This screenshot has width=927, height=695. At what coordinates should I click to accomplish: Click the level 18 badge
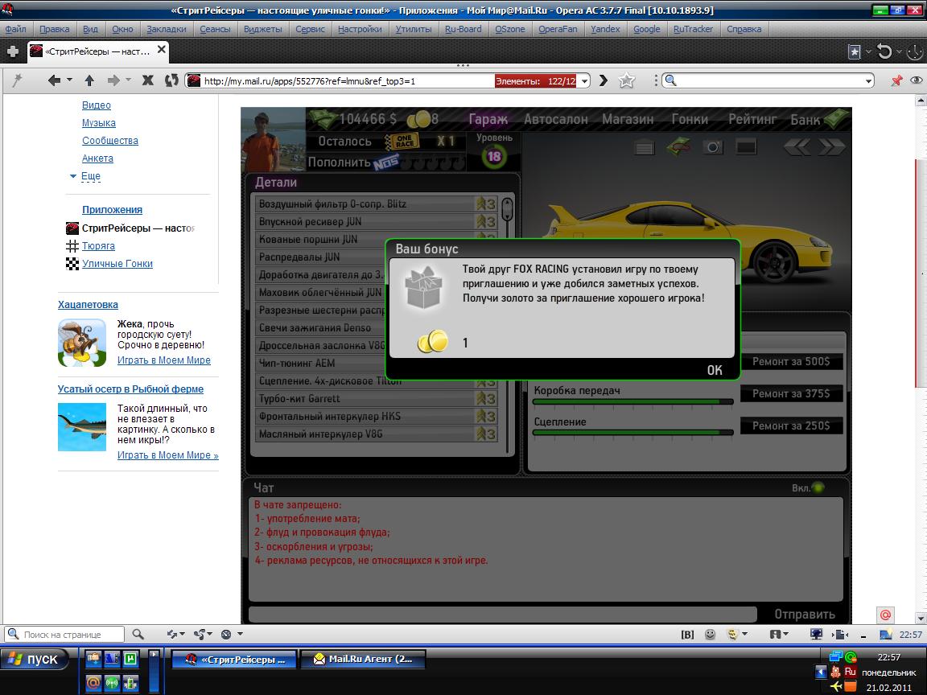click(x=493, y=157)
